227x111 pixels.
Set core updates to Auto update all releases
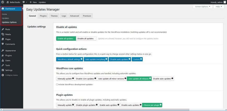(139, 79)
